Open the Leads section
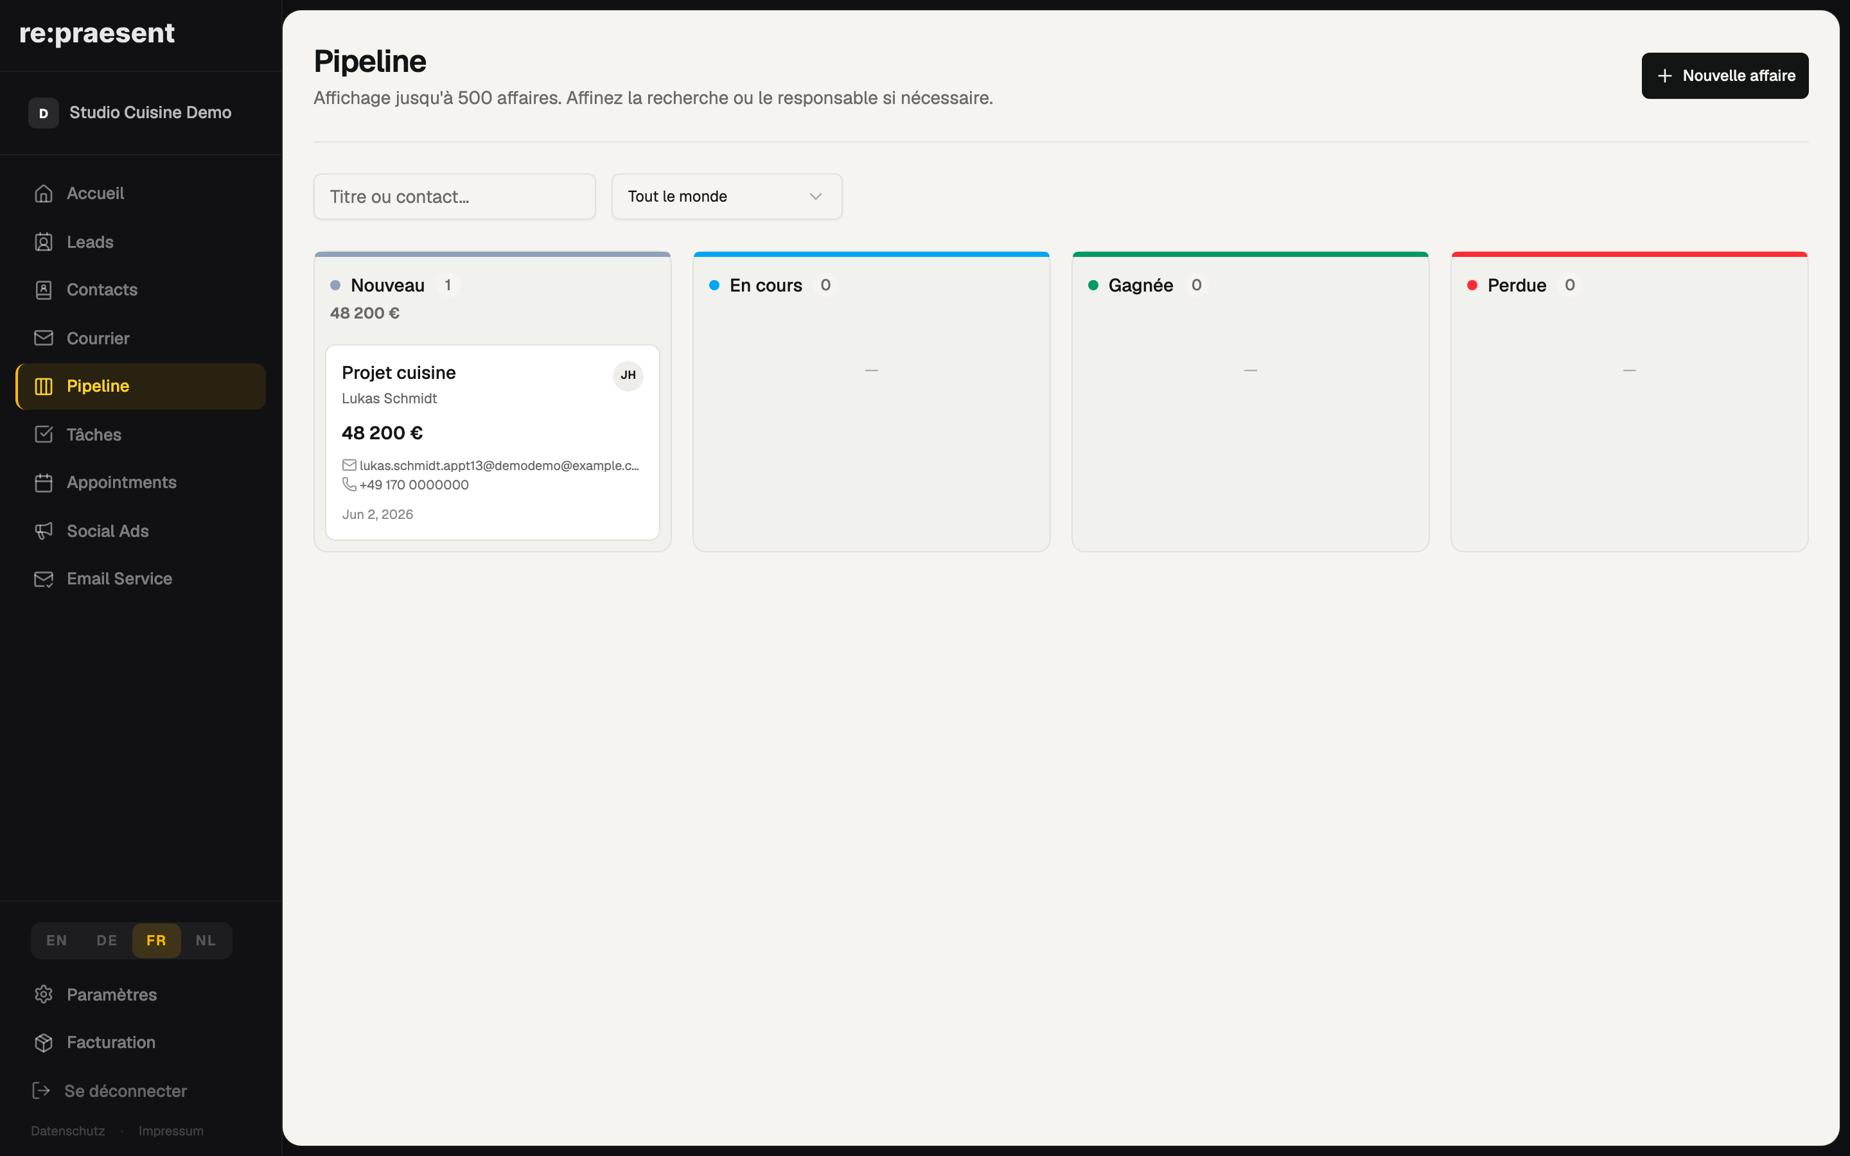The height and width of the screenshot is (1156, 1850). click(x=141, y=242)
